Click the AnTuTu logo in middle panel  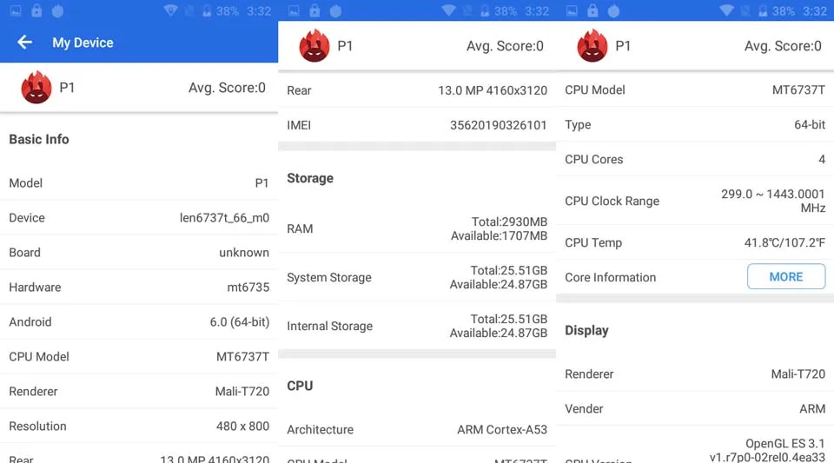click(x=314, y=45)
